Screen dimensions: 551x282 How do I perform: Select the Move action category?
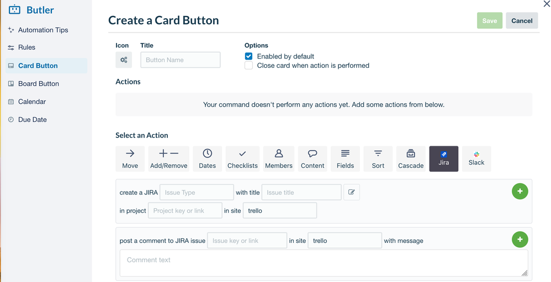point(130,159)
